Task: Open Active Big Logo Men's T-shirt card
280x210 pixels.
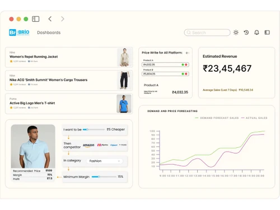Action: pos(69,104)
